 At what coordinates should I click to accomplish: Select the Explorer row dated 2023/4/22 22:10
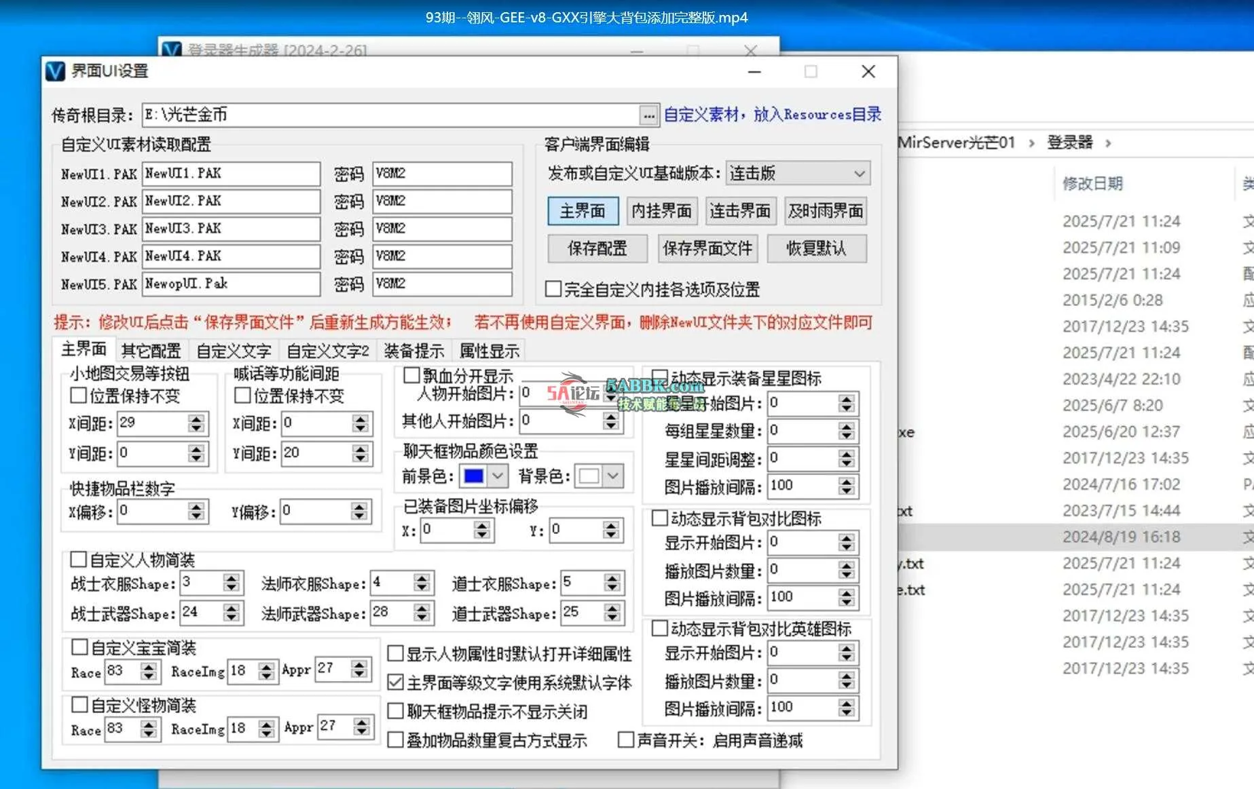tap(1075, 379)
